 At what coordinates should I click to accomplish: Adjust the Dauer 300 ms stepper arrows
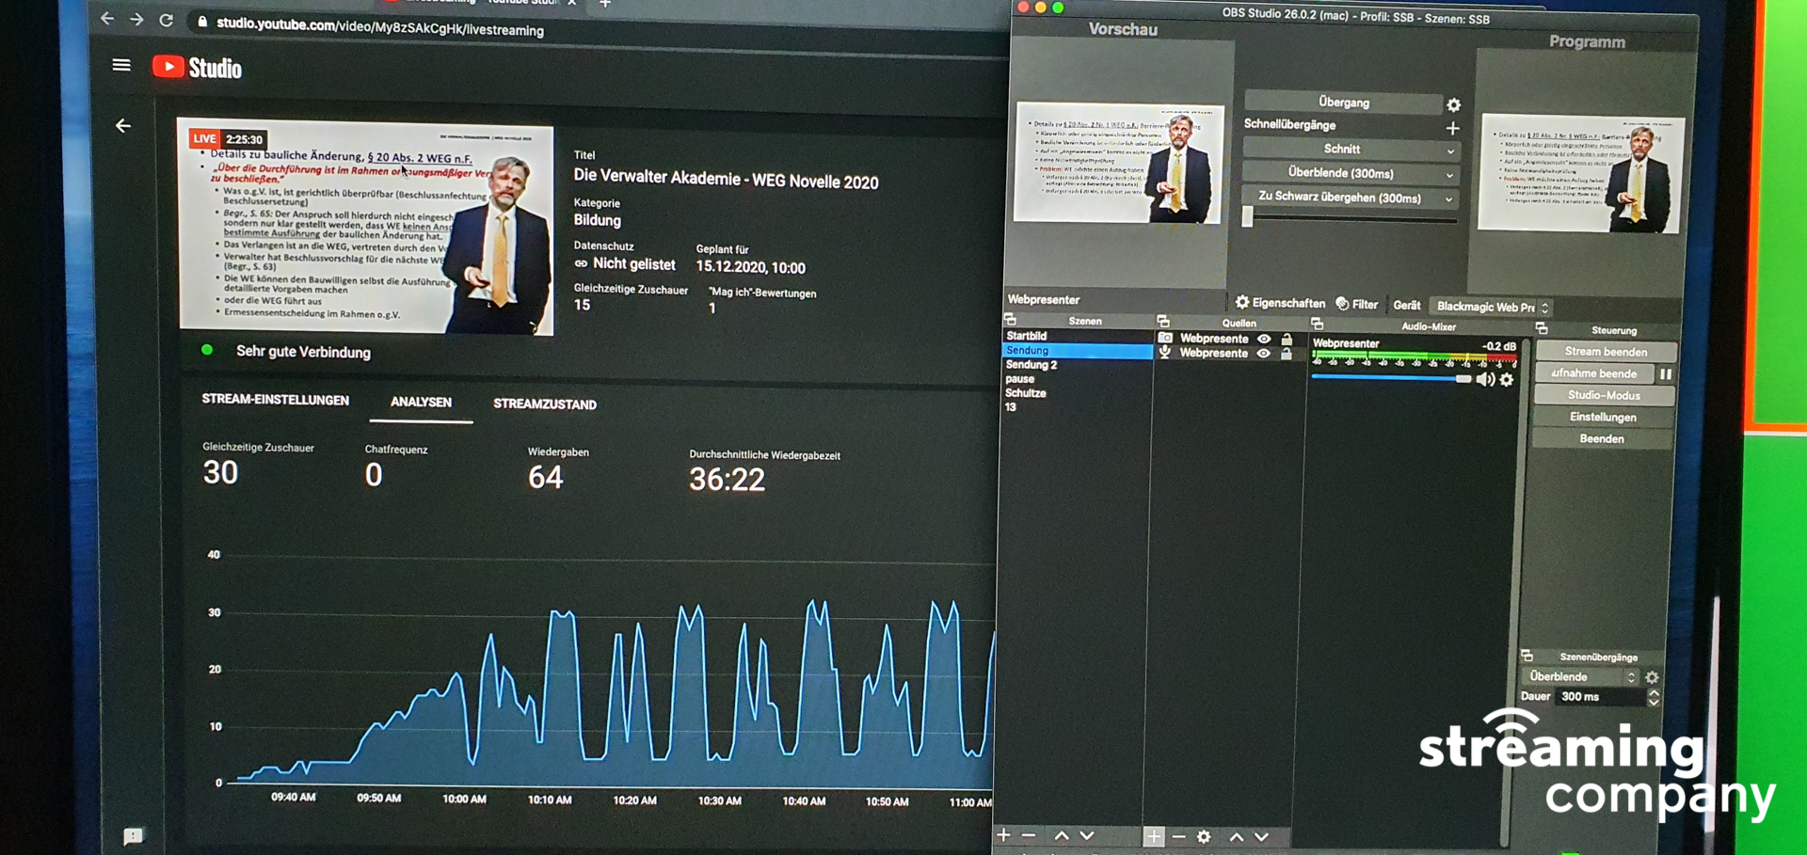click(x=1654, y=698)
